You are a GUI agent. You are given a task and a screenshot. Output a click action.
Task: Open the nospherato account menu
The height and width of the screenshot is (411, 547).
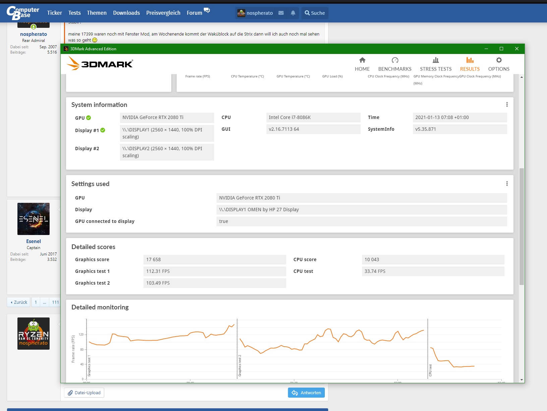click(255, 13)
